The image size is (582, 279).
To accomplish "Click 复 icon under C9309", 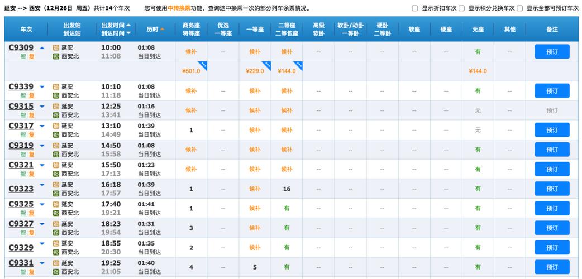I will [x=31, y=56].
